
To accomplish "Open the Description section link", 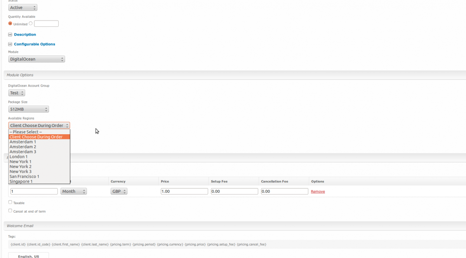I will click(x=25, y=35).
